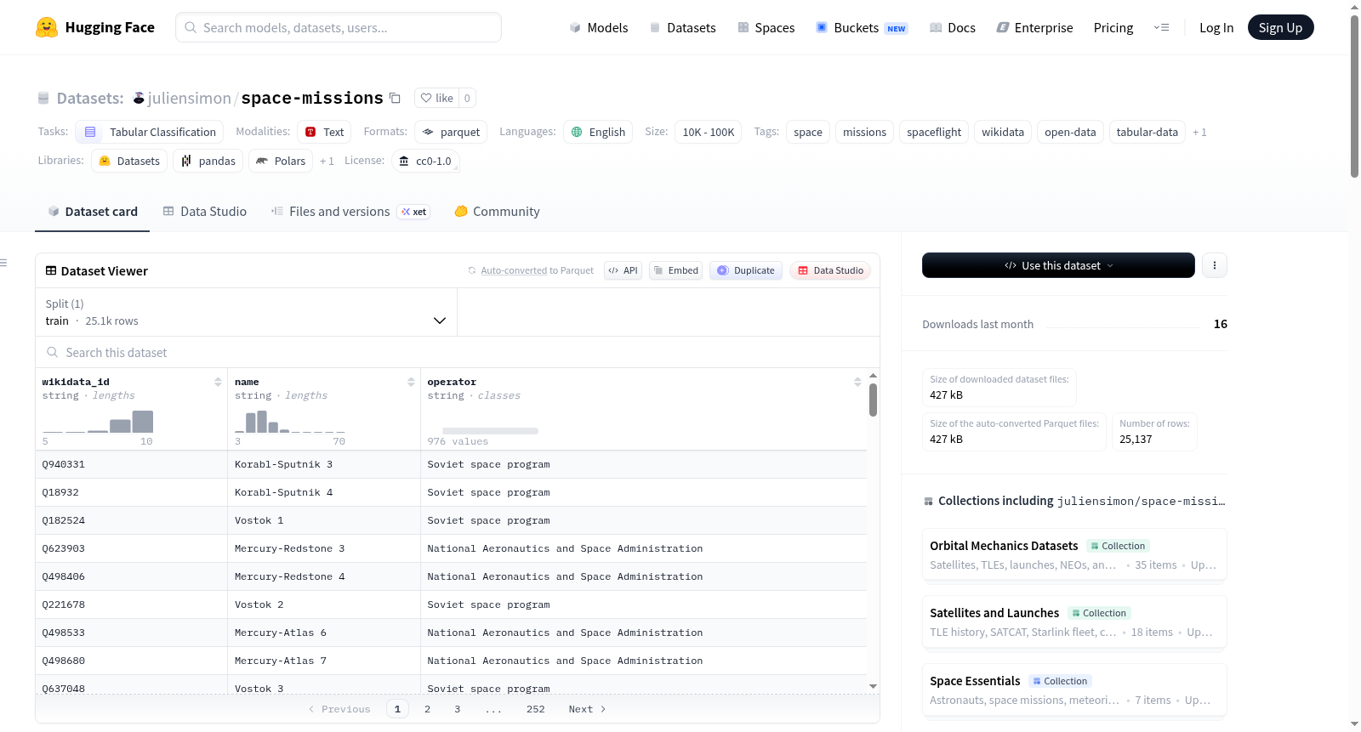Open the Enterprise page
The height and width of the screenshot is (732, 1361).
click(1034, 27)
